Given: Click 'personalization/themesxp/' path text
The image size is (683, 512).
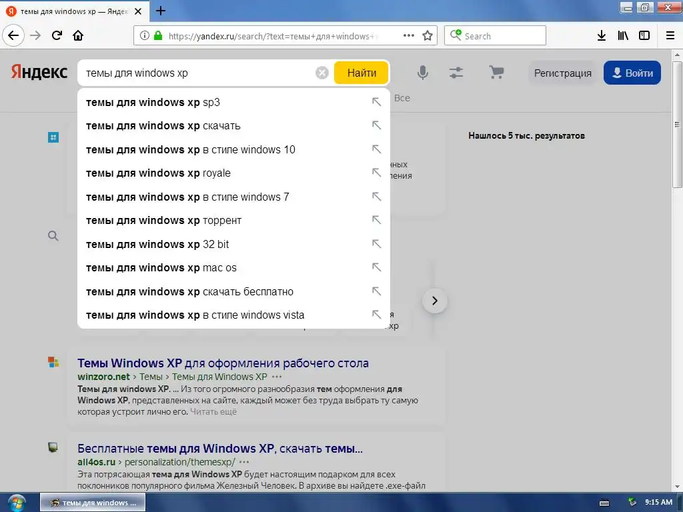Looking at the screenshot, I should (180, 462).
